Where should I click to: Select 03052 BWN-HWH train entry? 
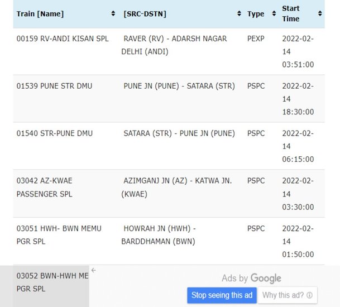(52, 282)
